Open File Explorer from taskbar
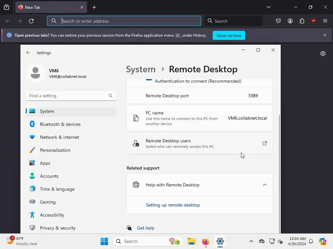This screenshot has height=249, width=333. click(x=191, y=241)
